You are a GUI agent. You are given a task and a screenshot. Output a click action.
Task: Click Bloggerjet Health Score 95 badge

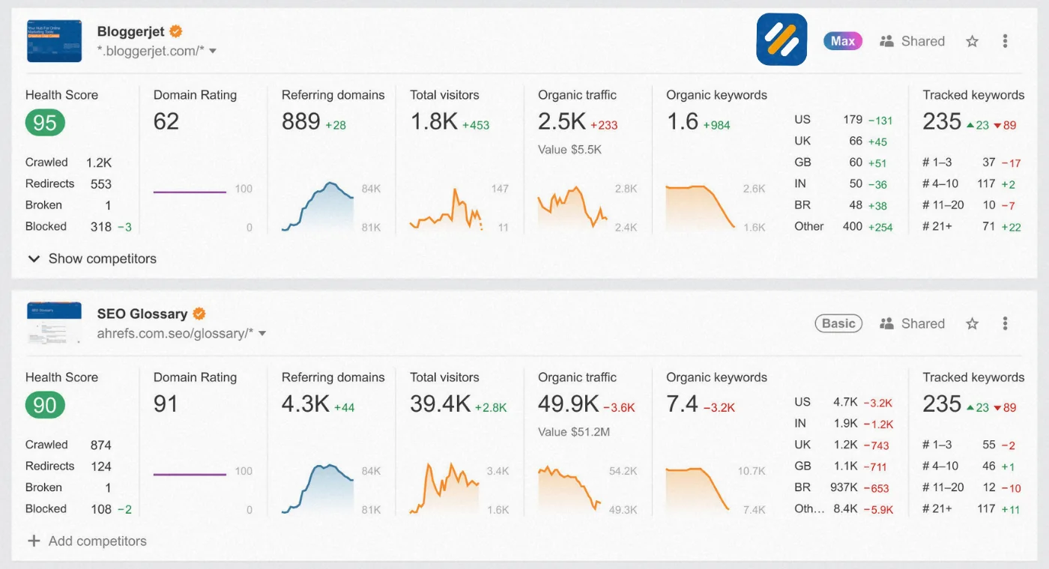[45, 123]
